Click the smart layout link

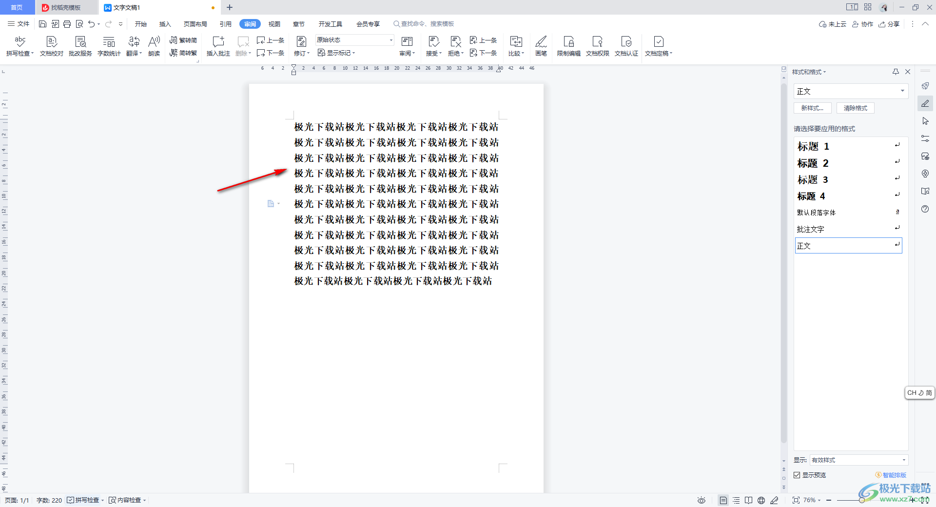coord(891,475)
